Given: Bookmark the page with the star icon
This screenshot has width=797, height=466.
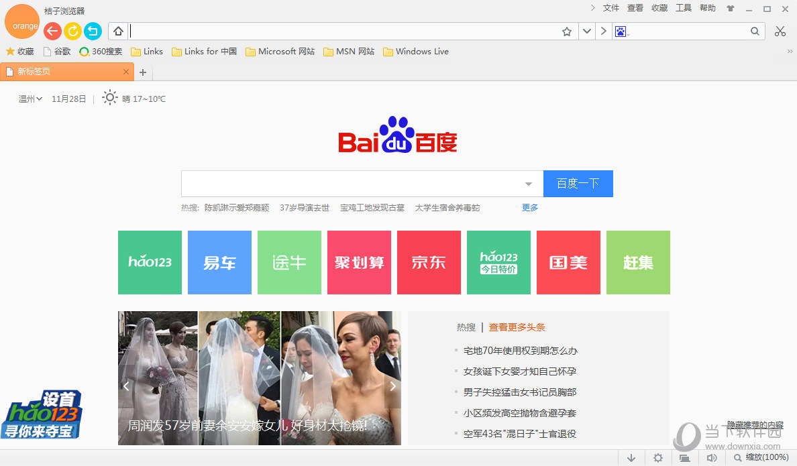Looking at the screenshot, I should pyautogui.click(x=566, y=31).
